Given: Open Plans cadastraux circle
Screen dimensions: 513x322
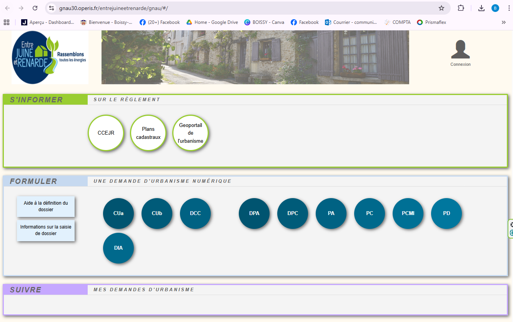Looking at the screenshot, I should click(148, 133).
